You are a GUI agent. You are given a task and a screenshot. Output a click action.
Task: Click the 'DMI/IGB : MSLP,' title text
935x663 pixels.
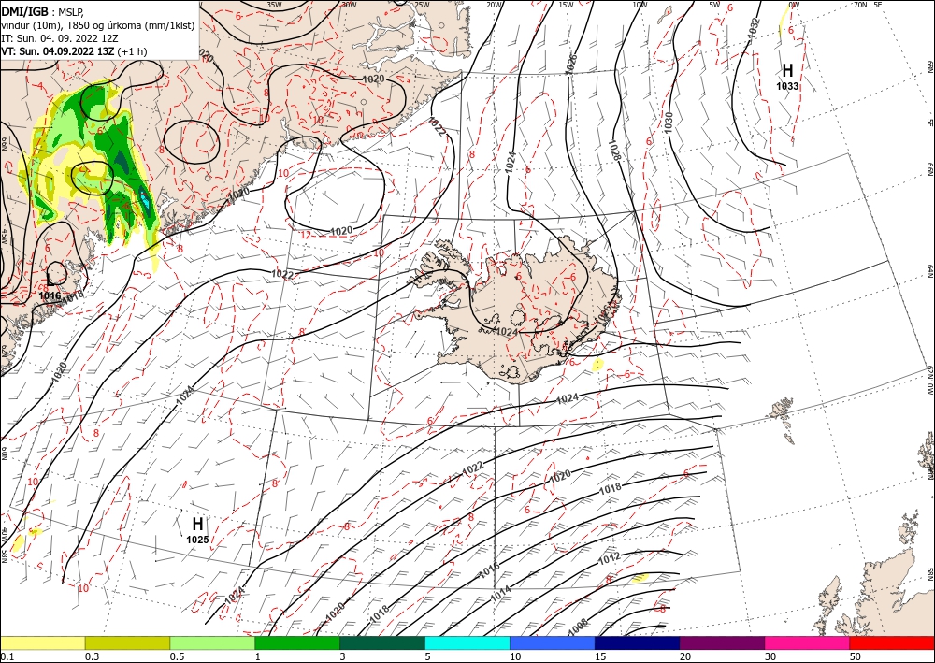pos(44,11)
